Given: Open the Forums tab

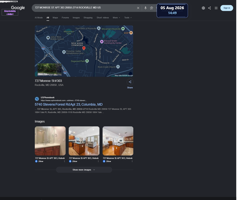Looking at the screenshot, I should tap(65, 18).
